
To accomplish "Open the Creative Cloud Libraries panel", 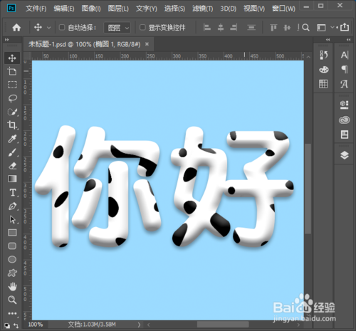I will click(344, 120).
